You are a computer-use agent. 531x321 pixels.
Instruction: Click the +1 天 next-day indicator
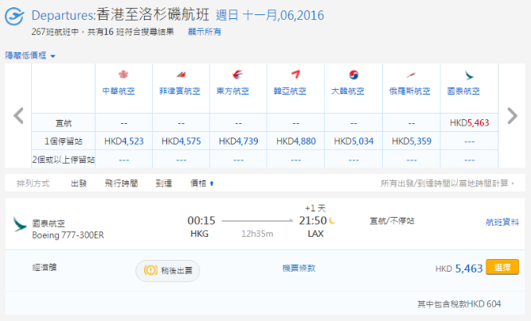[315, 208]
